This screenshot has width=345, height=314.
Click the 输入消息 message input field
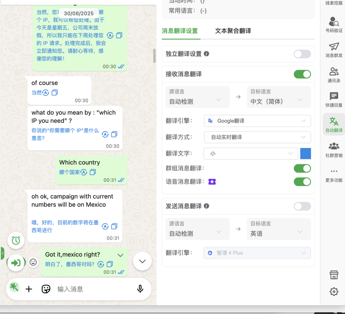tap(94, 289)
